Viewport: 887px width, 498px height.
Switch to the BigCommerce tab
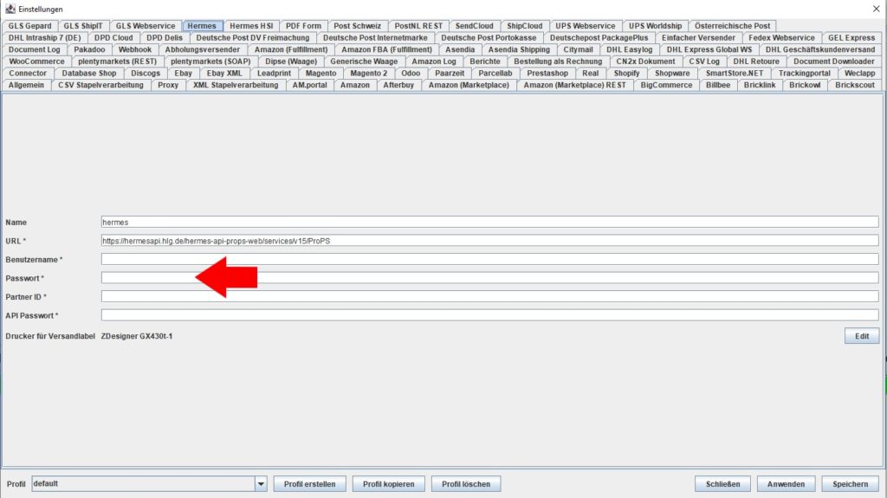[666, 86]
